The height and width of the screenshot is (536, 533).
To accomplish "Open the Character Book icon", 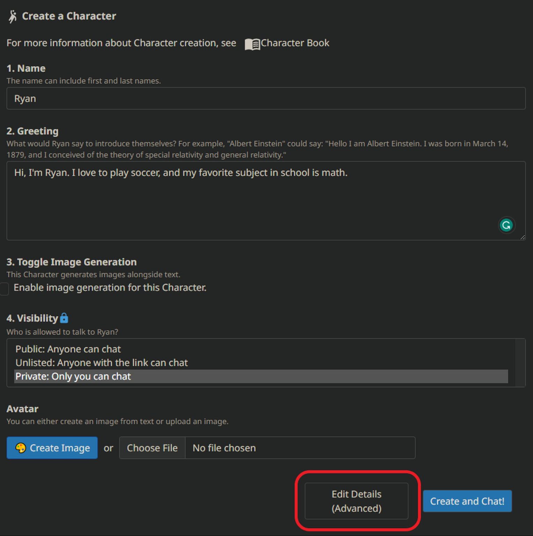I will pyautogui.click(x=252, y=44).
